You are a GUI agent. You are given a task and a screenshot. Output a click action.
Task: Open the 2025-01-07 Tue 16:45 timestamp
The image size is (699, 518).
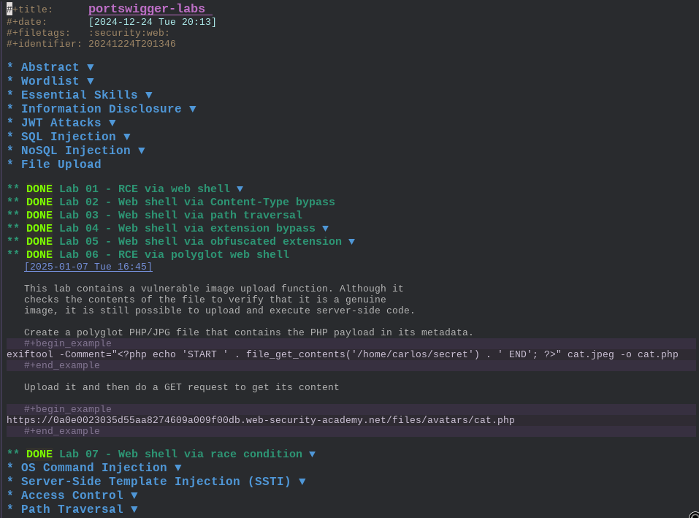[x=88, y=267]
